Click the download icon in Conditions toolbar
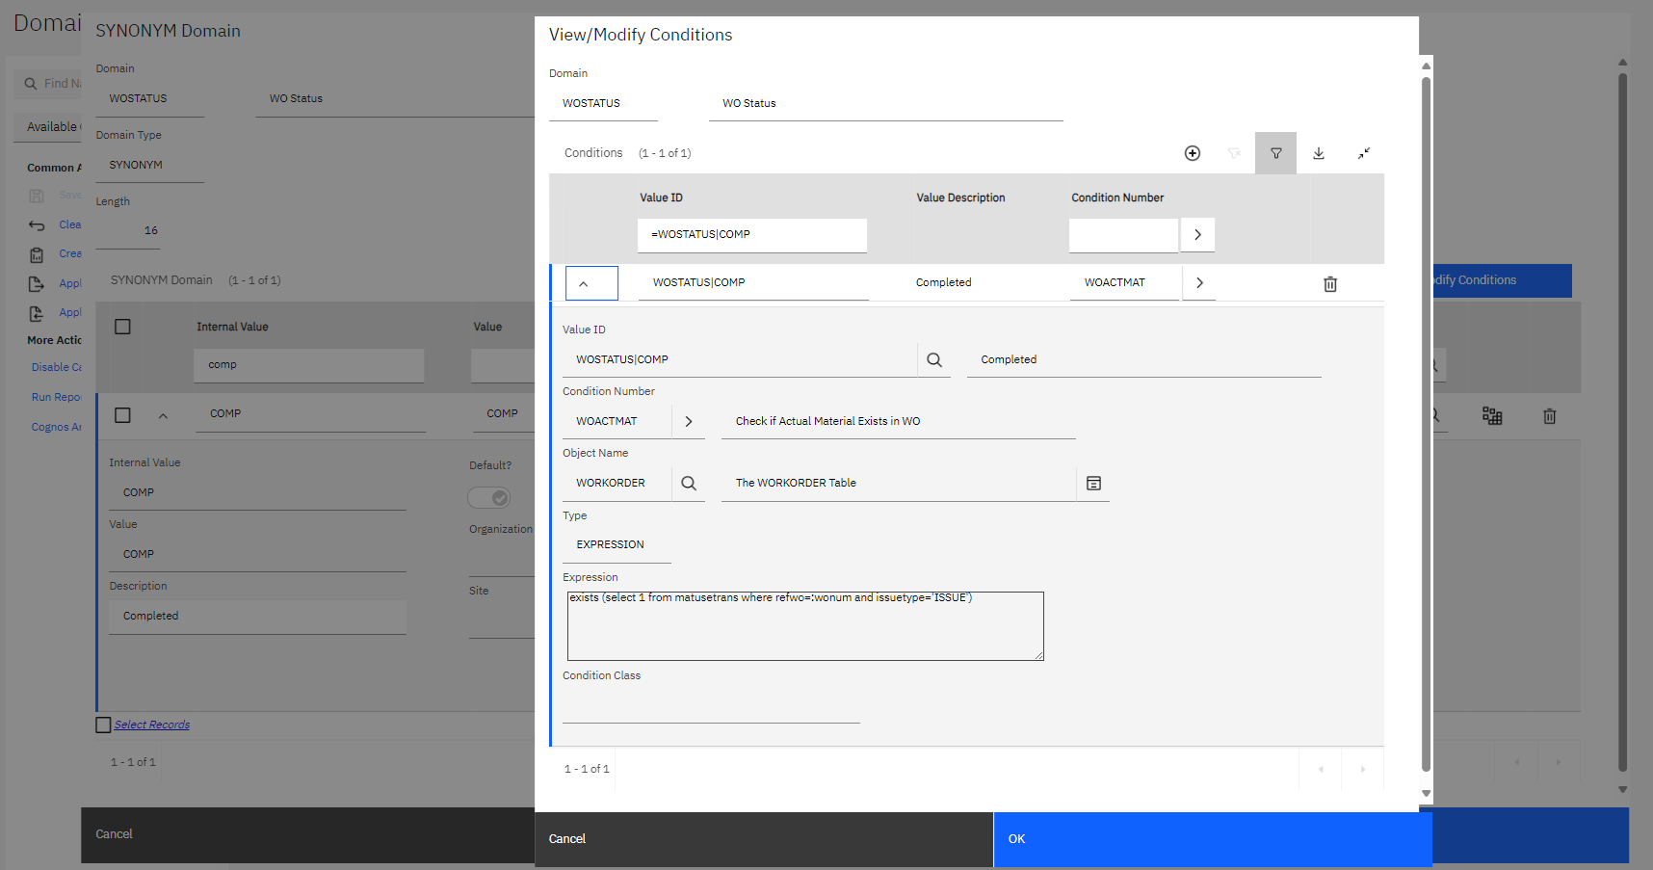The width and height of the screenshot is (1653, 870). tap(1319, 153)
